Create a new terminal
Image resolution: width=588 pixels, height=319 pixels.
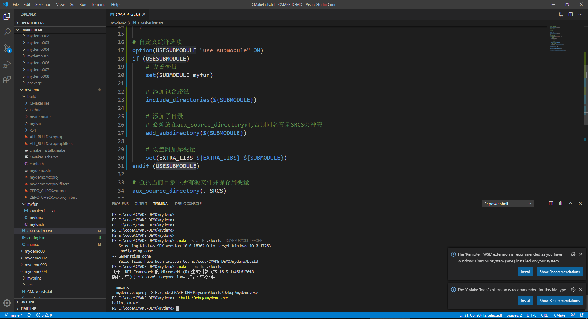(541, 203)
